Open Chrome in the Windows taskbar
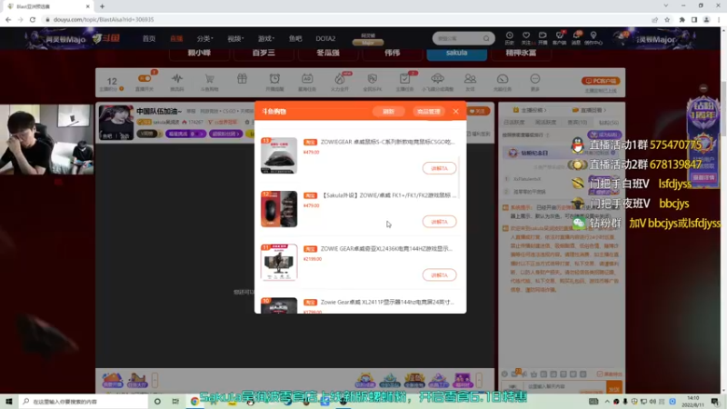 [x=194, y=401]
